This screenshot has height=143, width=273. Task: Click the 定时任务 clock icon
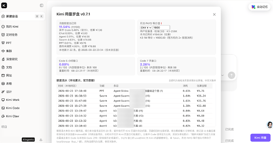3,35
